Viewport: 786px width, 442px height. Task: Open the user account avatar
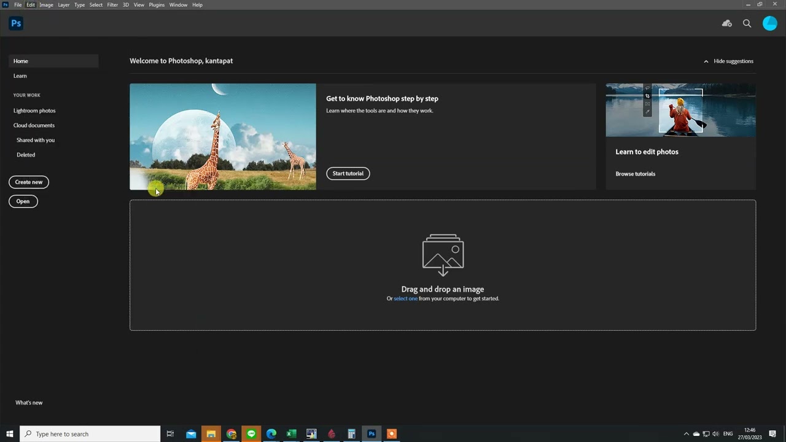tap(770, 23)
